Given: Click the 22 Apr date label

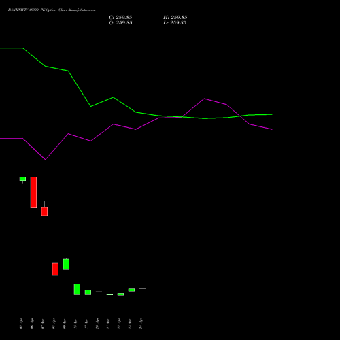Looking at the screenshot, I should click(119, 324).
